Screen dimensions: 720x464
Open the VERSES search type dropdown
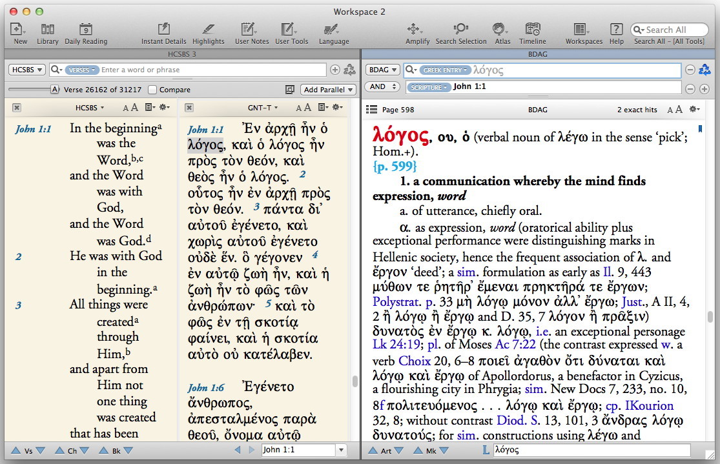pyautogui.click(x=82, y=70)
